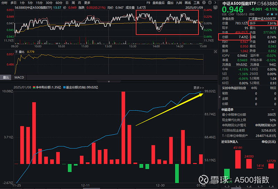This screenshot has height=189, width=278.
Task: Click the 净值 0.9469 value
Action: click(x=242, y=60)
